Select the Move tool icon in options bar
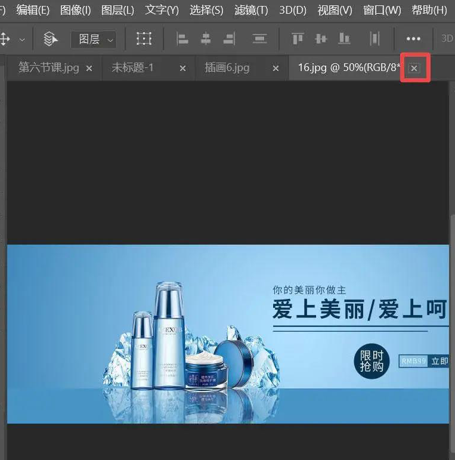 pyautogui.click(x=5, y=39)
